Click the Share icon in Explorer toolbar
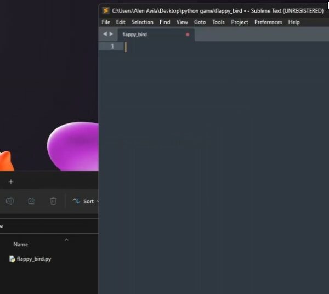The height and width of the screenshot is (294, 329). (x=31, y=201)
